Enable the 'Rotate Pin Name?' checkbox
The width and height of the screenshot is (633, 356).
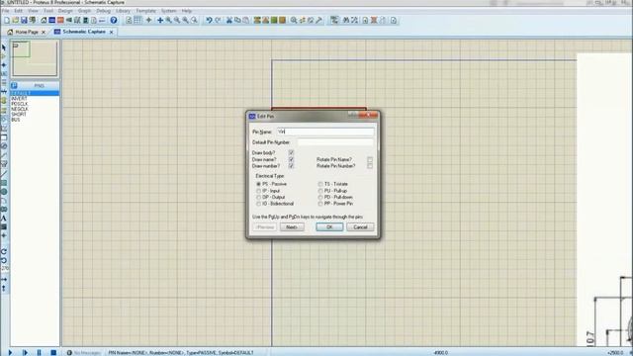(x=370, y=159)
